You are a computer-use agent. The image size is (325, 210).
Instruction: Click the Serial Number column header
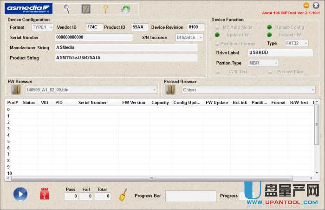tap(92, 103)
